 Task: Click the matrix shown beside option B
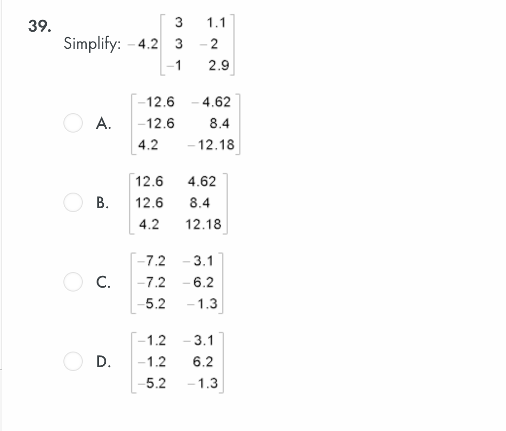pos(179,203)
